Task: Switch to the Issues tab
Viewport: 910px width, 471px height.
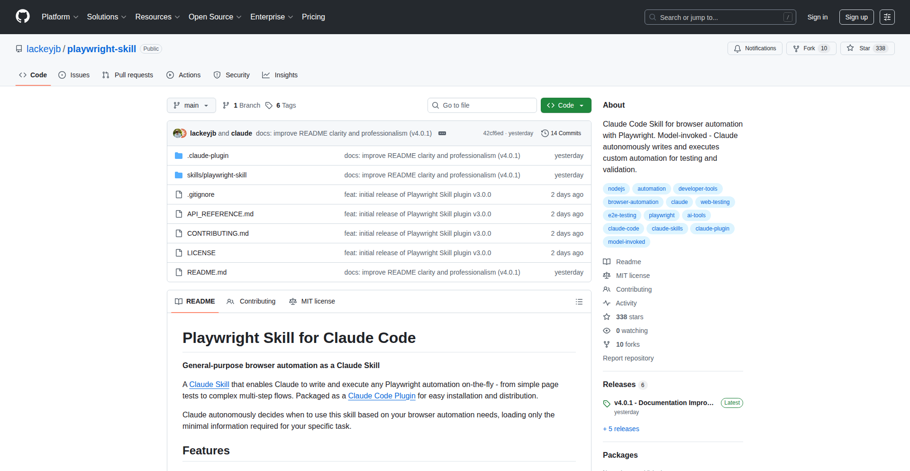Action: (74, 75)
